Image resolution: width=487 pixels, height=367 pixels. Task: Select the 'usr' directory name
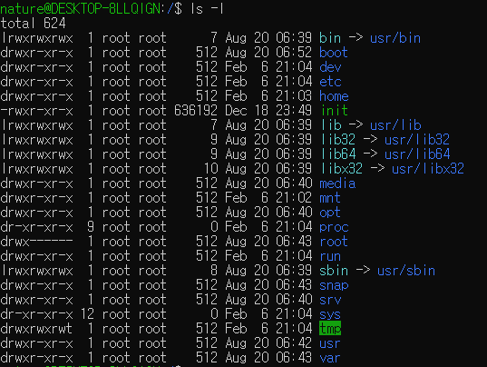[330, 343]
